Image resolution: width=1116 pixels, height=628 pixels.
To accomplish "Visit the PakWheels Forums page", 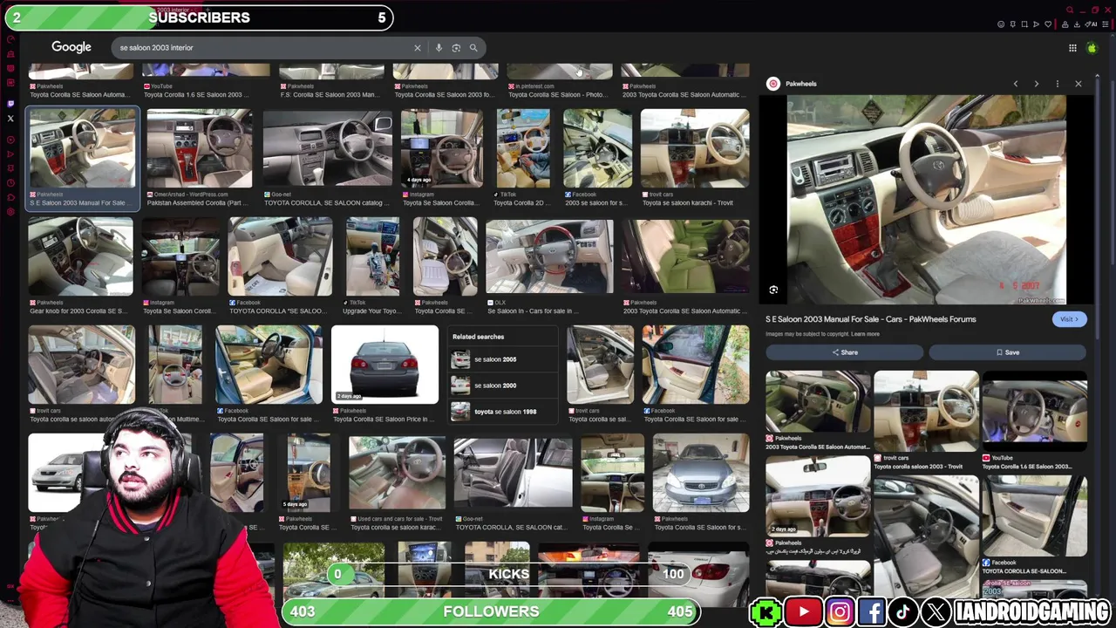I will coord(1069,319).
